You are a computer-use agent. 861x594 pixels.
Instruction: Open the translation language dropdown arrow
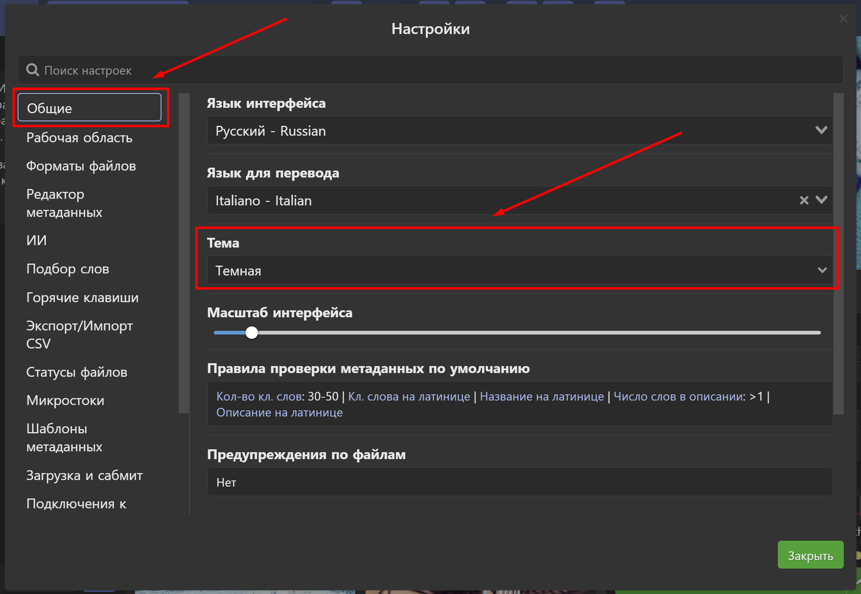[x=821, y=200]
